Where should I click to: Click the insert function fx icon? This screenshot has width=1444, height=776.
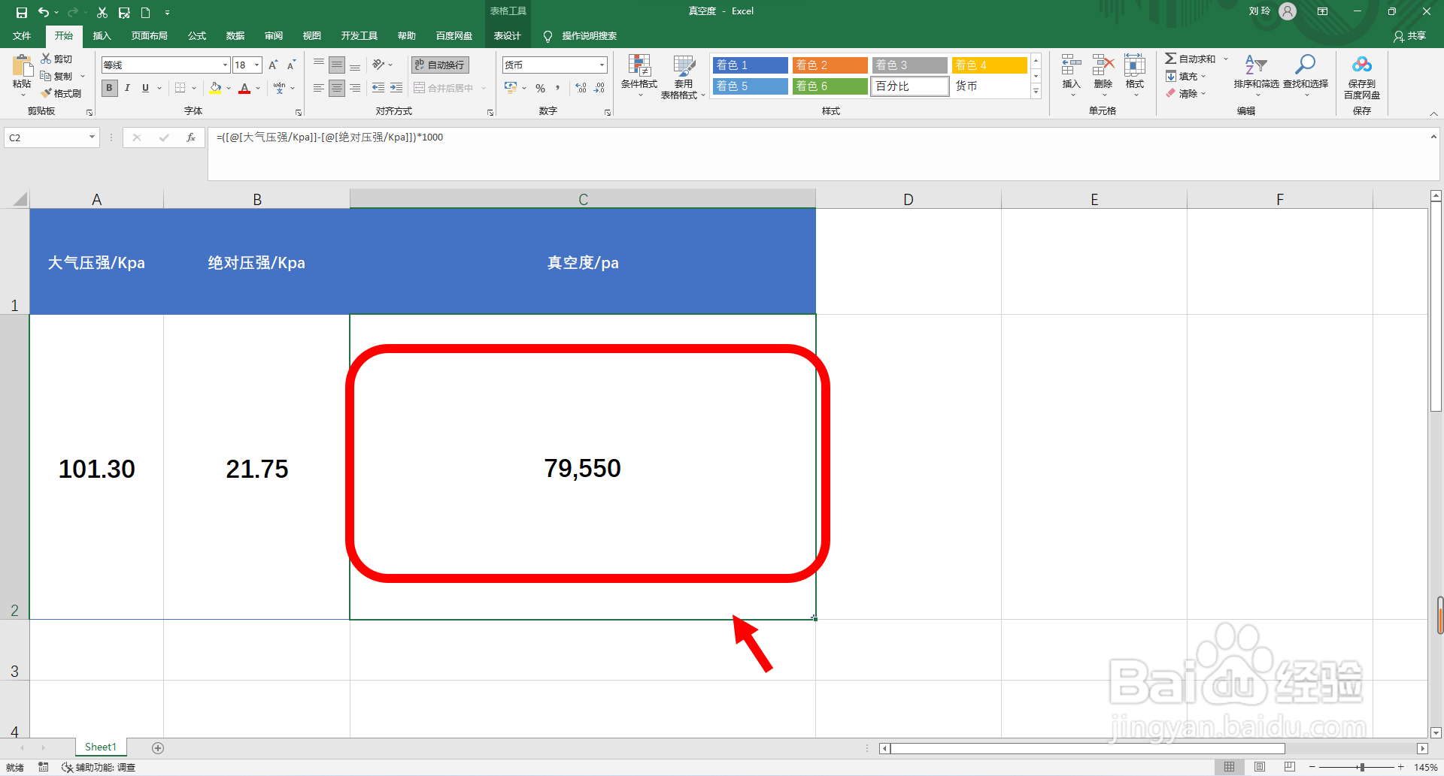pyautogui.click(x=191, y=137)
